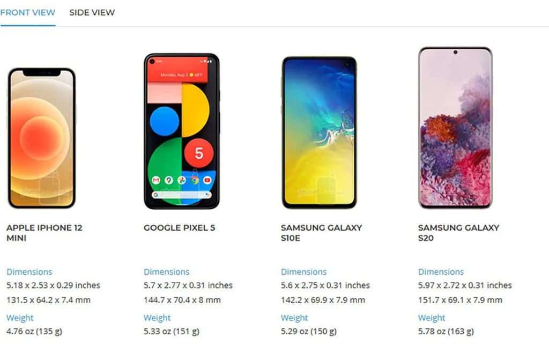Viewport: 549px width, 345px height.
Task: Open the Apple iPhone 12 Mini title
Action: pos(44,233)
